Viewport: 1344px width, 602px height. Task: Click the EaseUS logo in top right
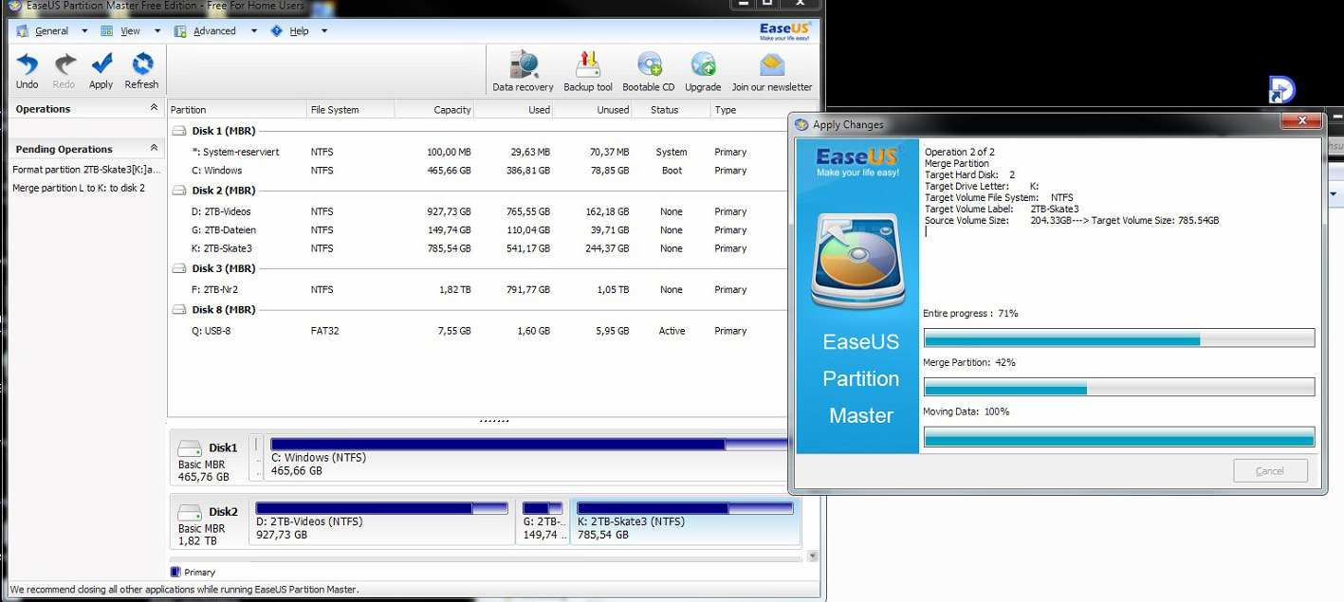click(x=785, y=30)
